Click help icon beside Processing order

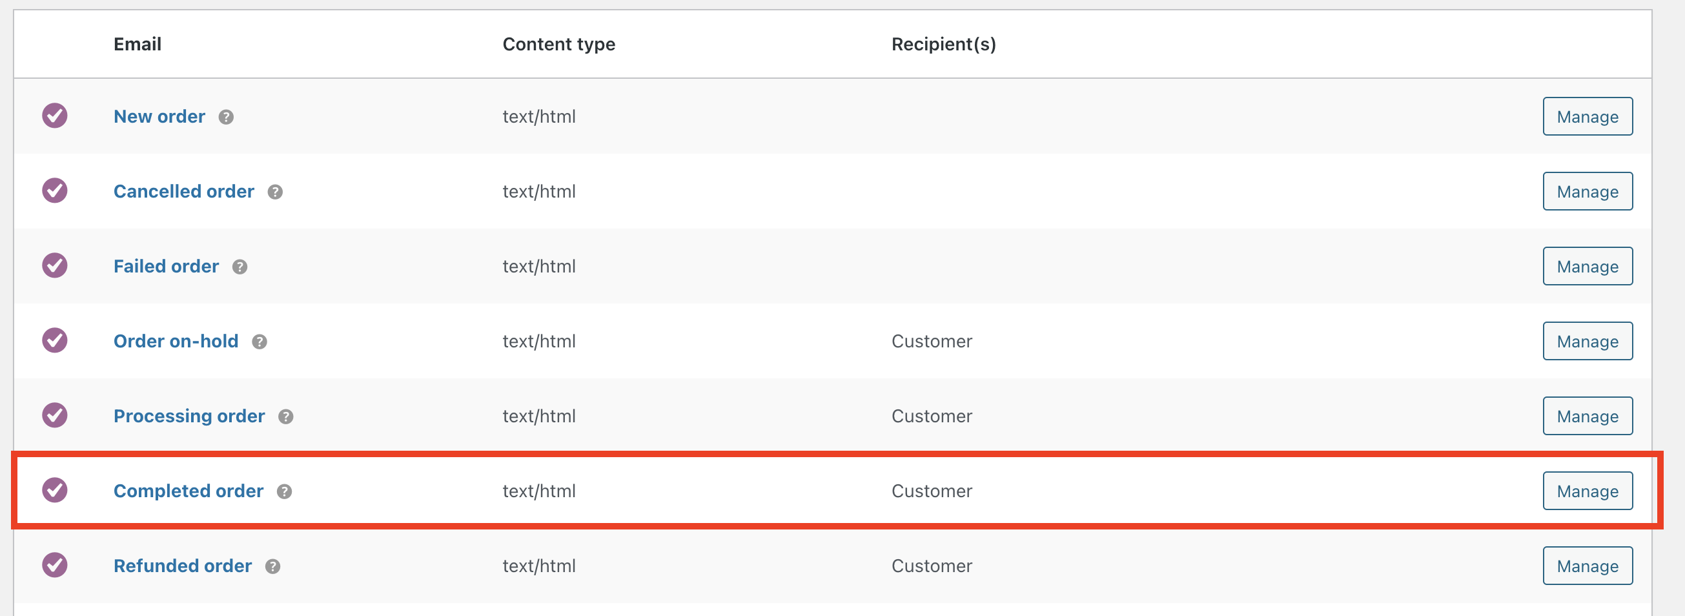point(285,416)
